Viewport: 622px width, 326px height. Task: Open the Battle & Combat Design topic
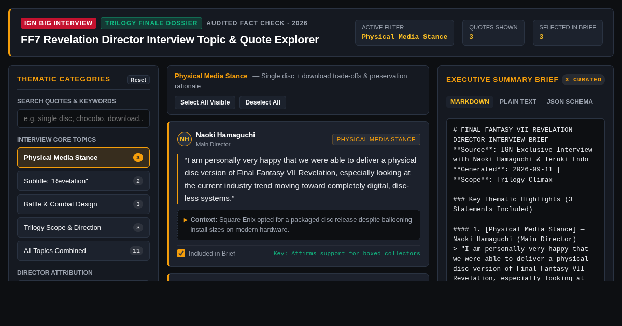click(83, 204)
